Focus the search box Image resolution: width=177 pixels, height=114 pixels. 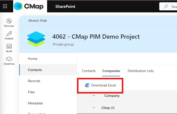[x=168, y=6]
